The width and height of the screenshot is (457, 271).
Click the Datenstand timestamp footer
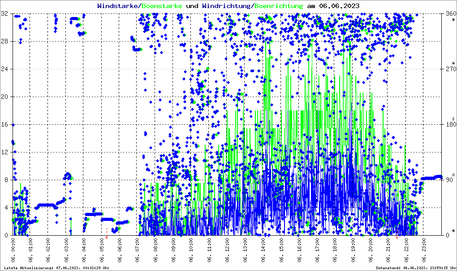pos(416,268)
